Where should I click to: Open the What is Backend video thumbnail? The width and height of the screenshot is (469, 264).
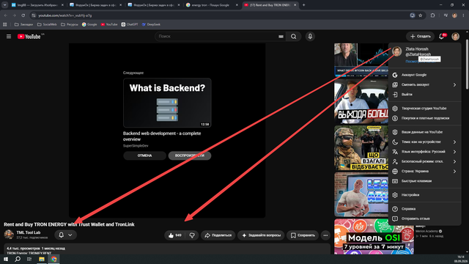click(167, 103)
